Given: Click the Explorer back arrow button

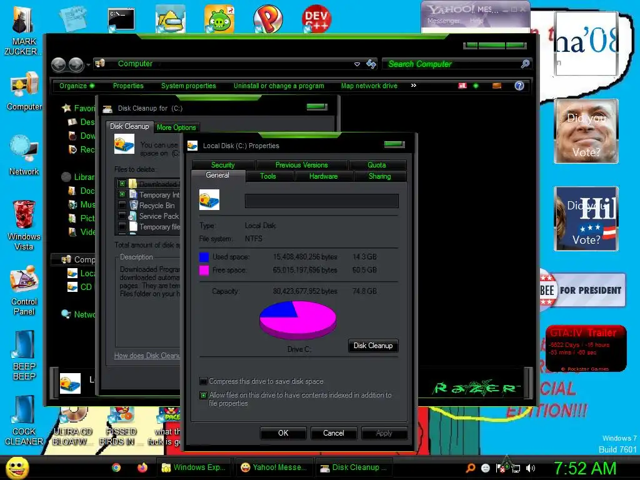Looking at the screenshot, I should (x=58, y=64).
